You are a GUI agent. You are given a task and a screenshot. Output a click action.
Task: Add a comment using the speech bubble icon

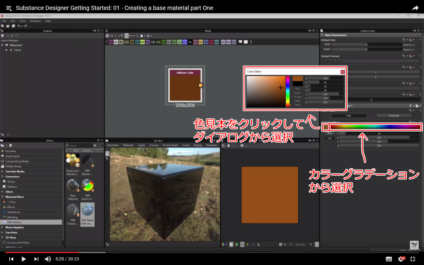point(240,42)
